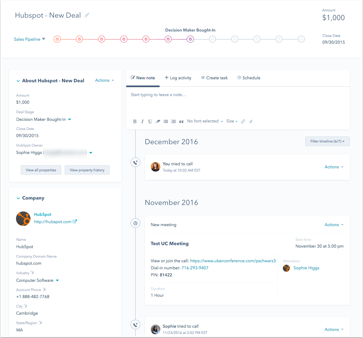Click the View property history button

coord(87,170)
